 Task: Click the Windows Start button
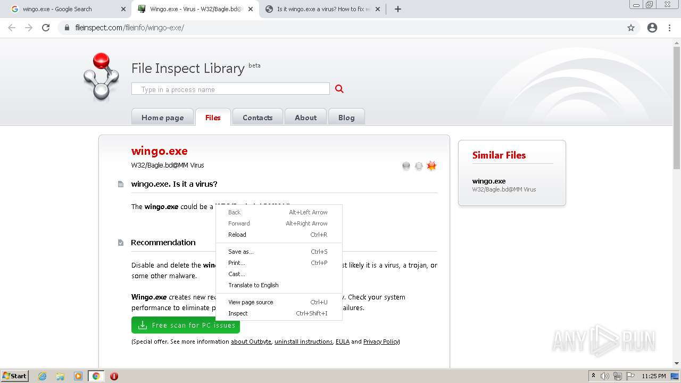click(x=14, y=376)
